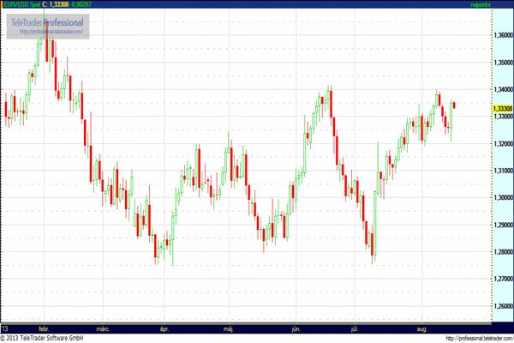Image resolution: width=514 pixels, height=343 pixels.
Task: Select the márc. month on time axis
Action: point(104,328)
